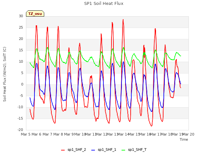208x156 pixels.
Task: Click the Mar 6 x-axis tick label
Action: pos(36,134)
